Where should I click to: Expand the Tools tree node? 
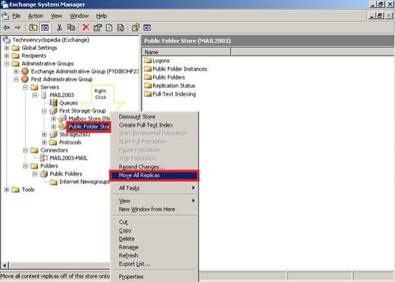coord(7,190)
